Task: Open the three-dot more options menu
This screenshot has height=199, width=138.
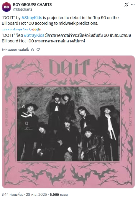Action: point(133,5)
